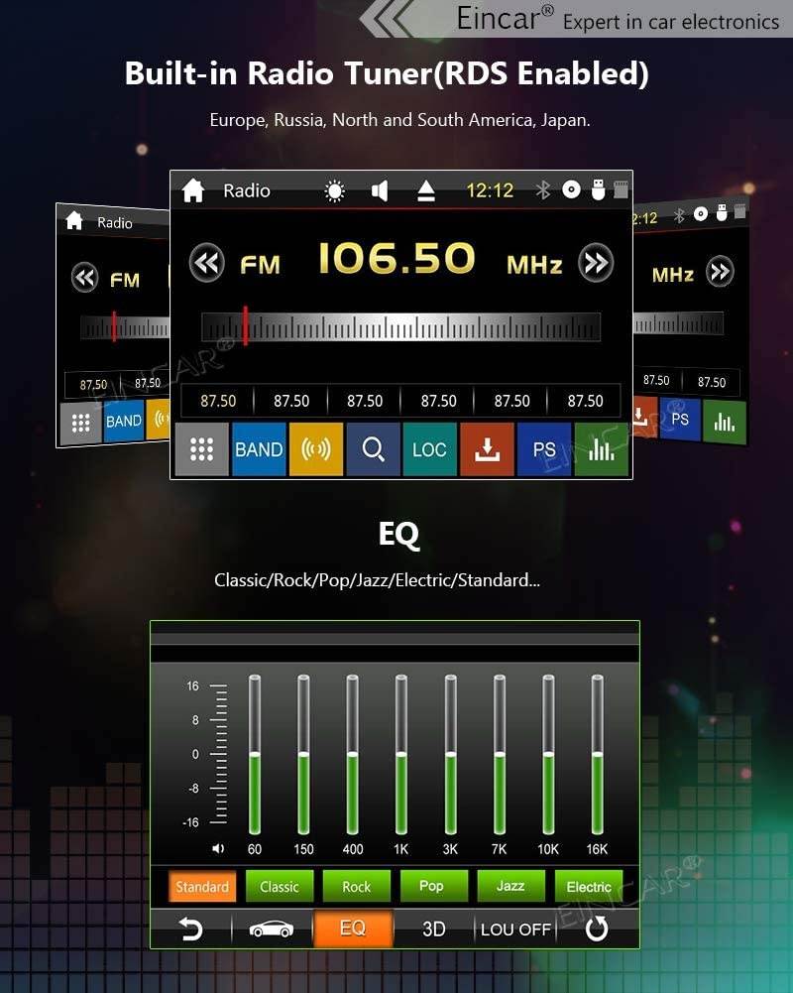The image size is (793, 993).
Task: Toggle the LOU OFF loudness setting
Action: tap(515, 930)
